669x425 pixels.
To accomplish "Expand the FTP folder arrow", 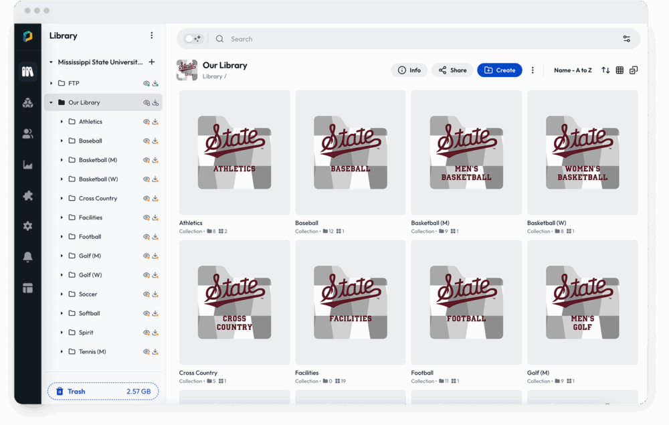I will tap(52, 83).
